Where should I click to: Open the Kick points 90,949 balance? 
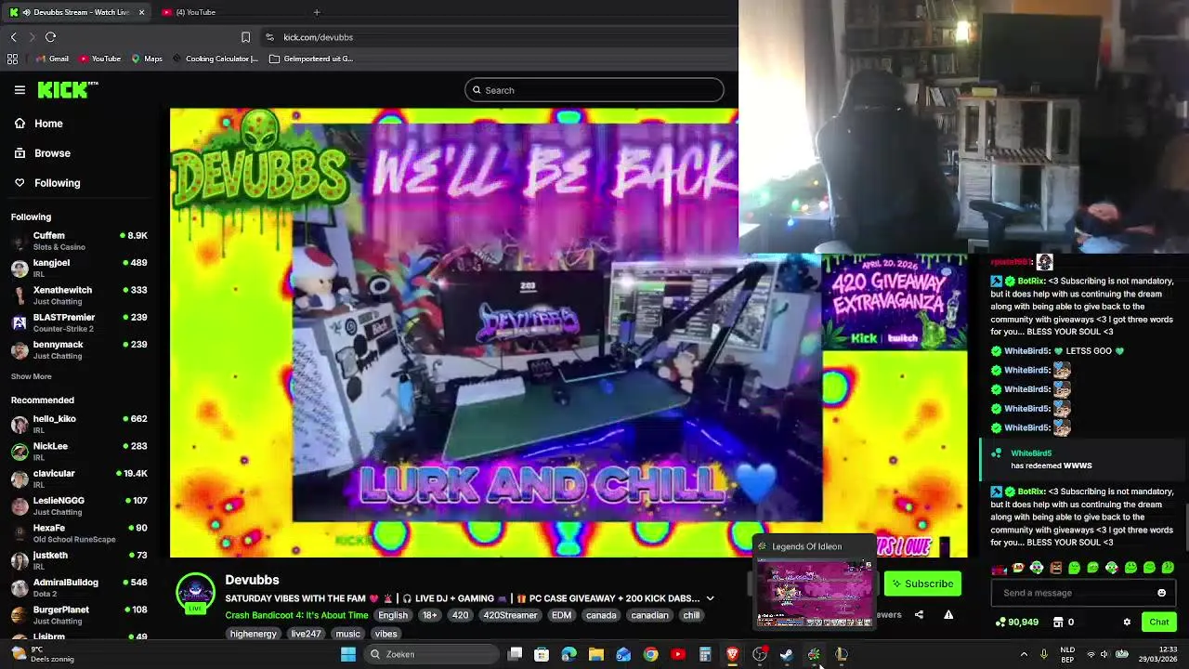point(1016,622)
